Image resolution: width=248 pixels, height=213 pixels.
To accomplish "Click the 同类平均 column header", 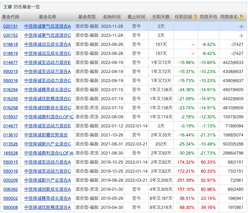I will pyautogui.click(x=208, y=17).
